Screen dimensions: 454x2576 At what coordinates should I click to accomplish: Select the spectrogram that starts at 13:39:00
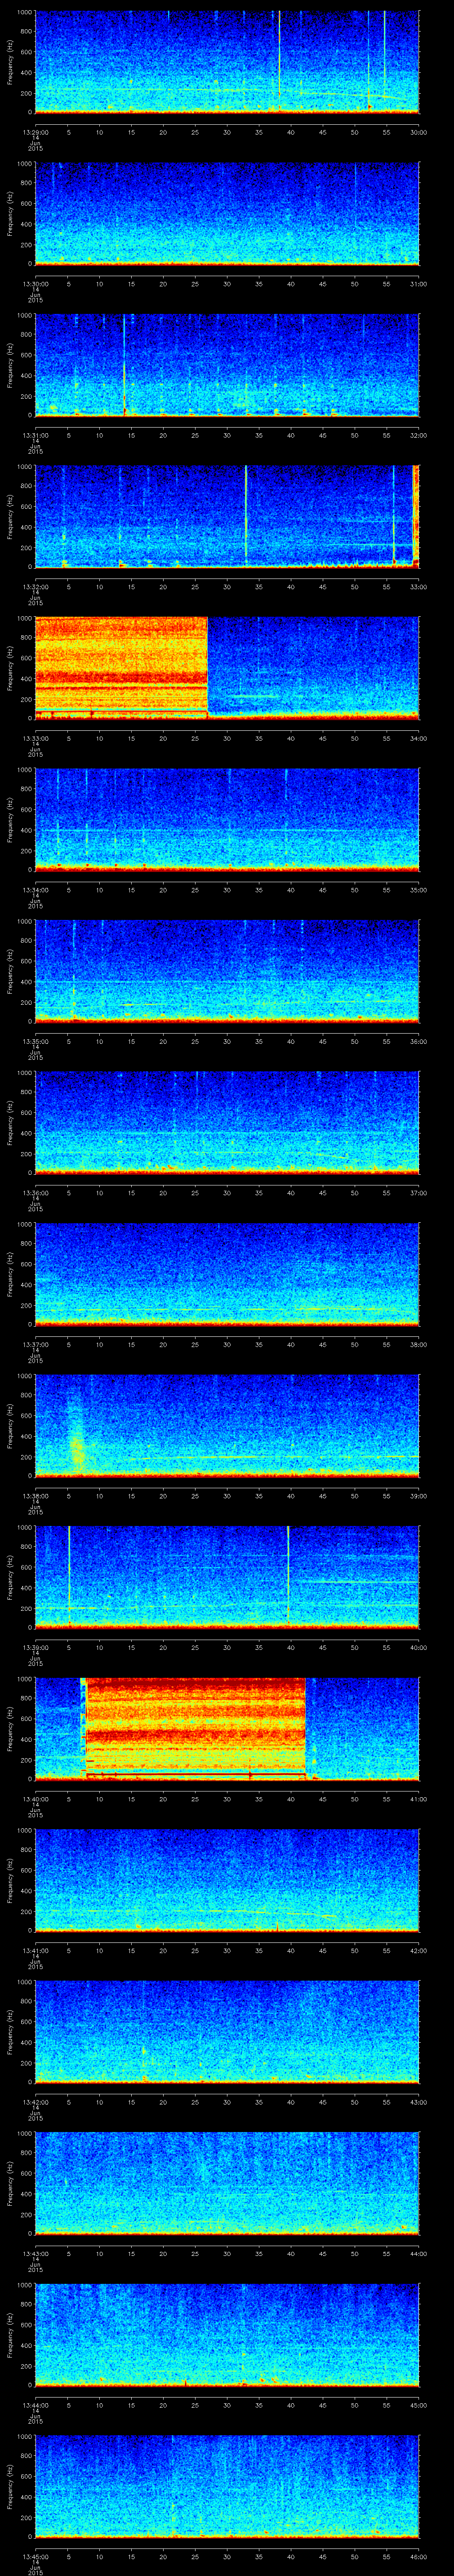227,1577
